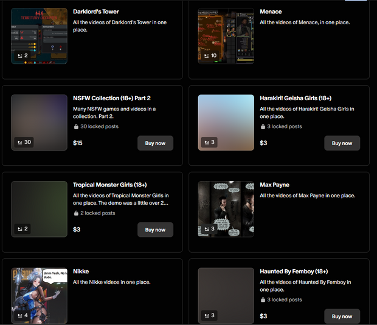The image size is (377, 325).
Task: Open the Menace collection title
Action: click(x=271, y=12)
